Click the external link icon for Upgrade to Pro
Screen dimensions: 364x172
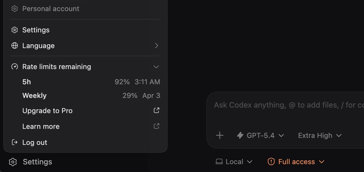[157, 110]
